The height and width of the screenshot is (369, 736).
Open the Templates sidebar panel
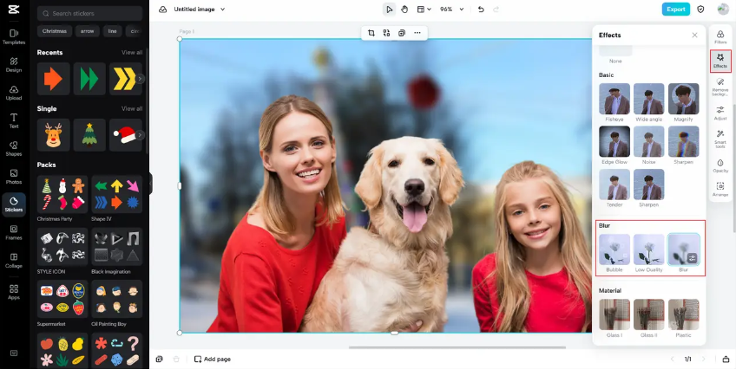14,36
